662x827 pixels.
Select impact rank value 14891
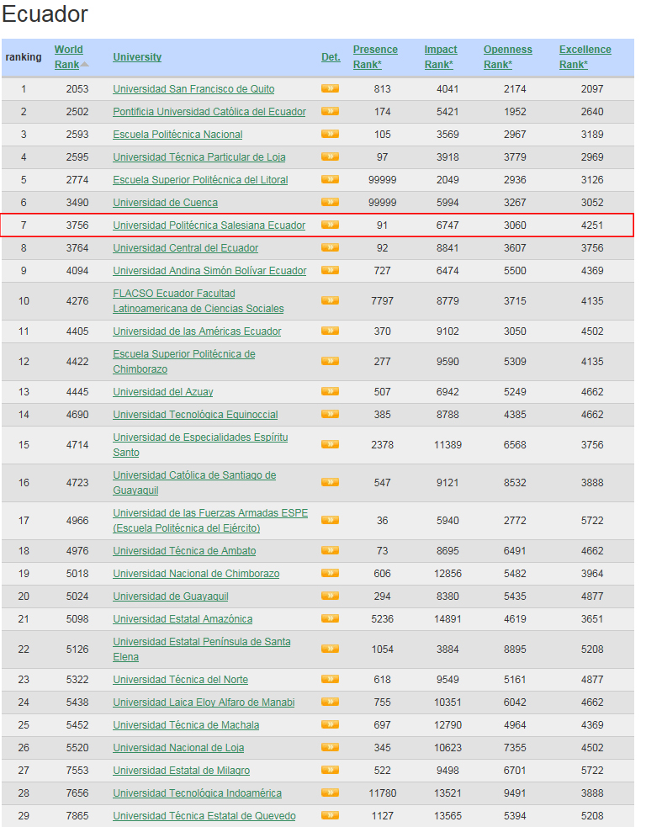pos(448,618)
